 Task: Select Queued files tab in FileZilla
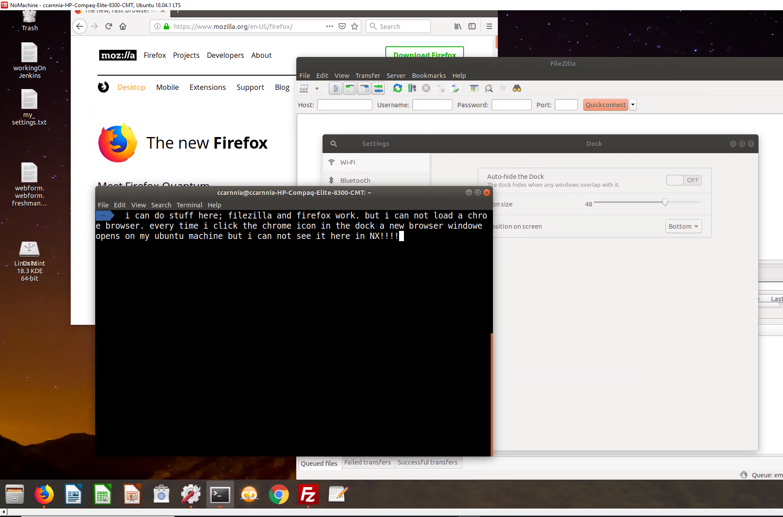tap(319, 463)
